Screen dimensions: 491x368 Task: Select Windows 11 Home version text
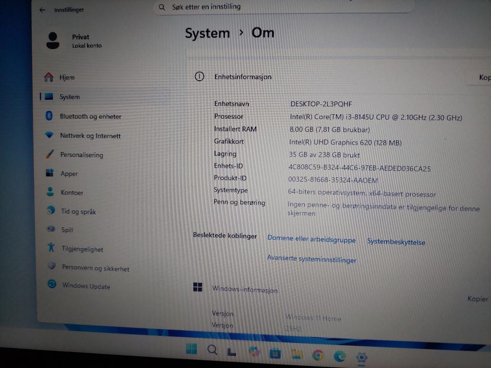(x=313, y=318)
